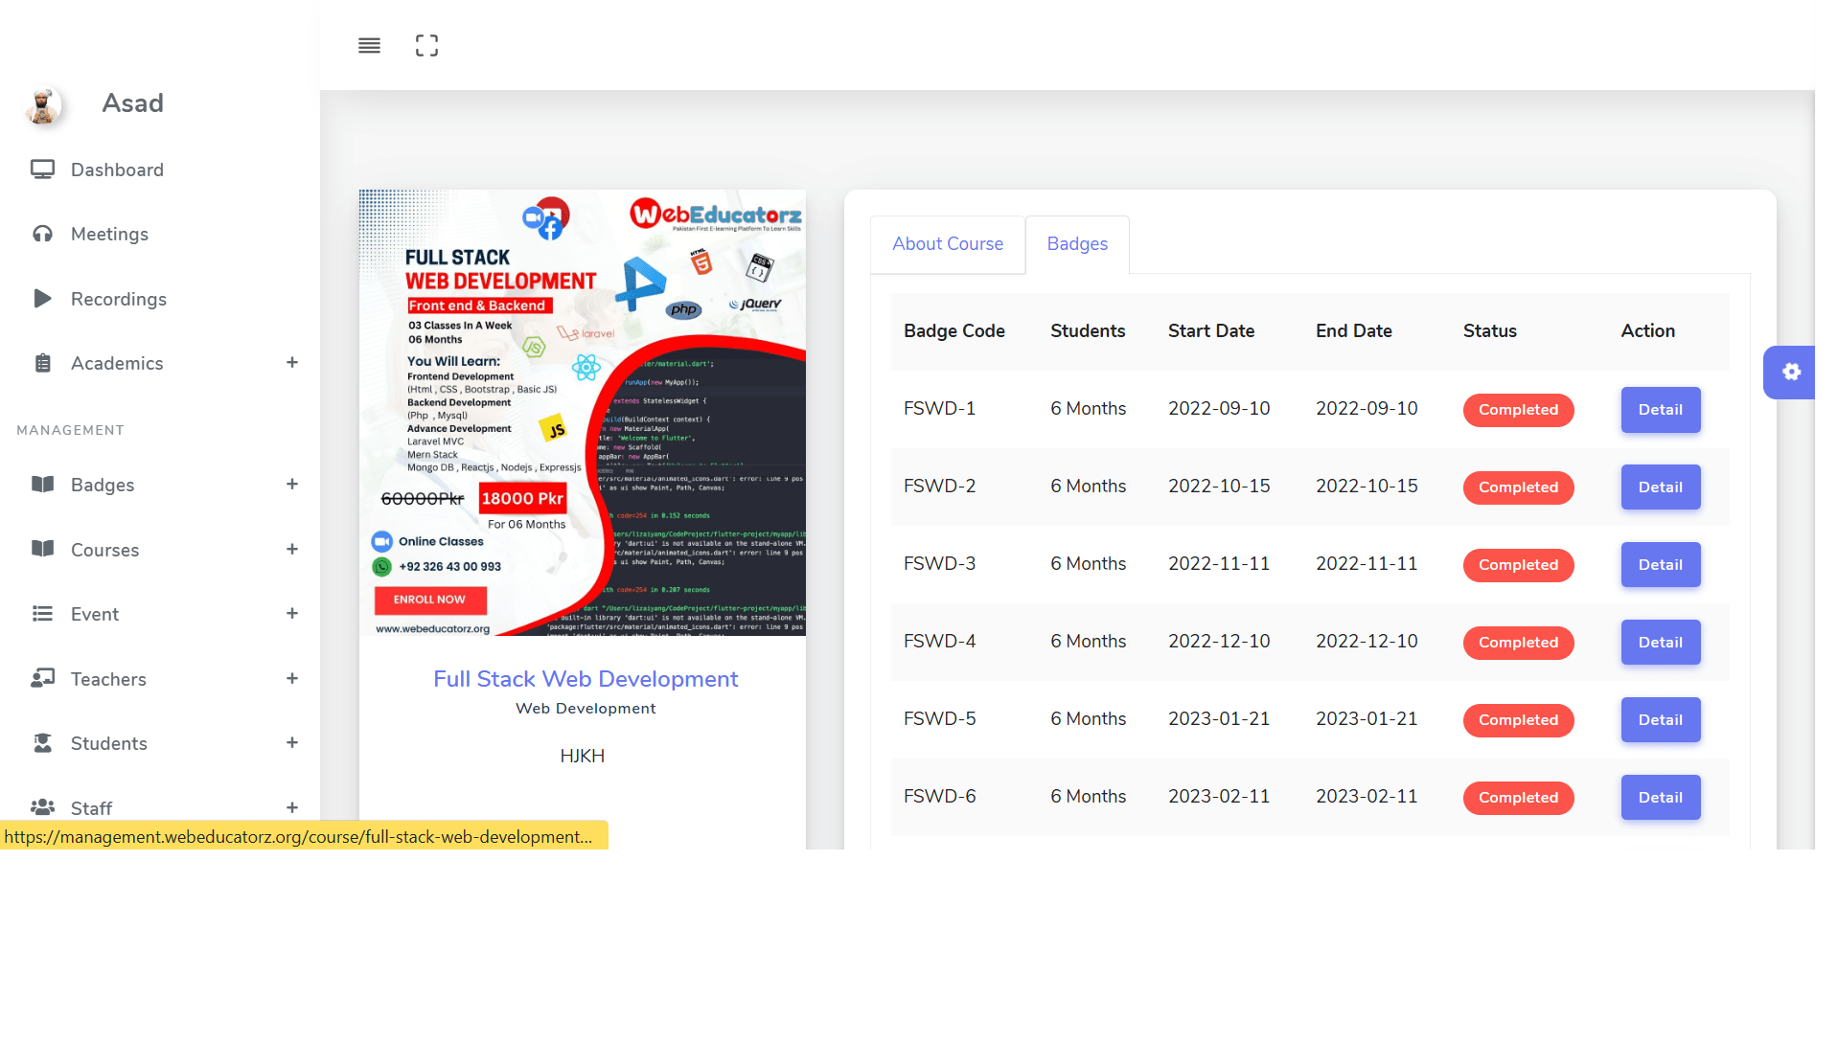Click the Academics clipboard icon
Screen dimensions: 1838x1042
pyautogui.click(x=42, y=363)
